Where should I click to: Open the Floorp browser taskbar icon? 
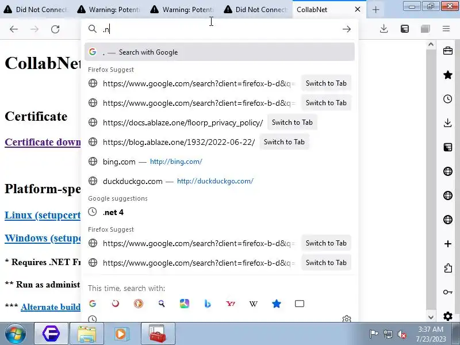(51, 333)
